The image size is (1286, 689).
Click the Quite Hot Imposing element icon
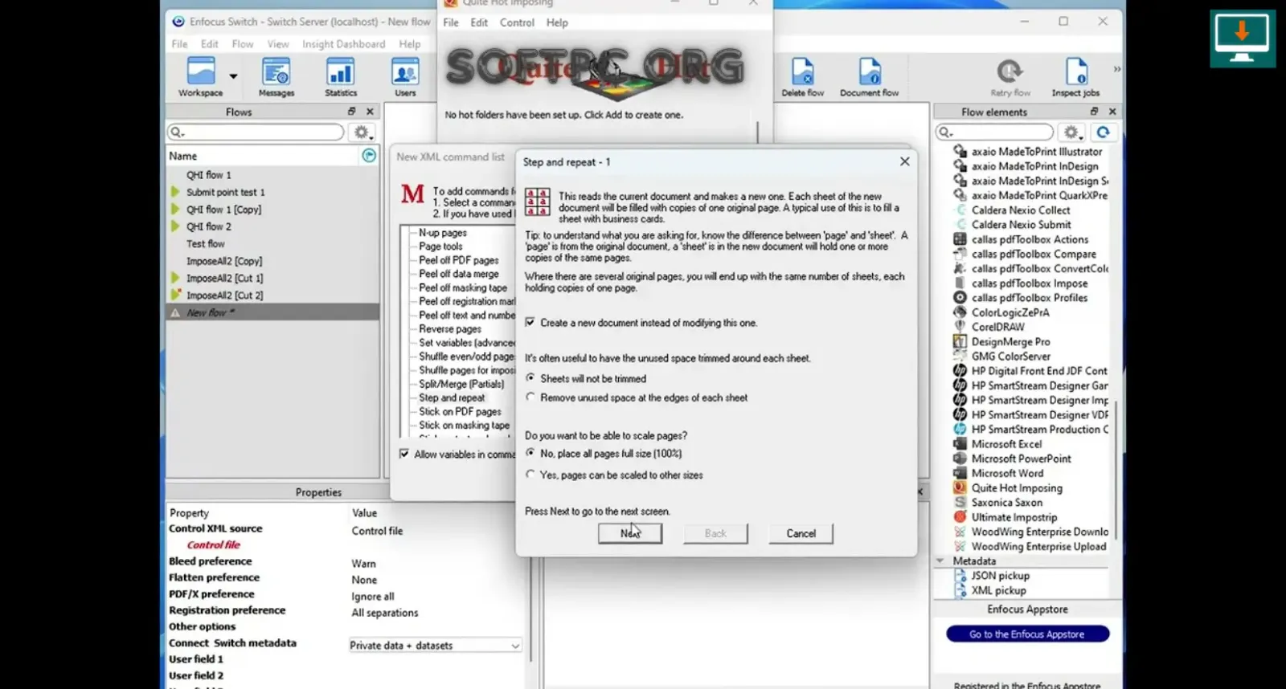click(960, 487)
